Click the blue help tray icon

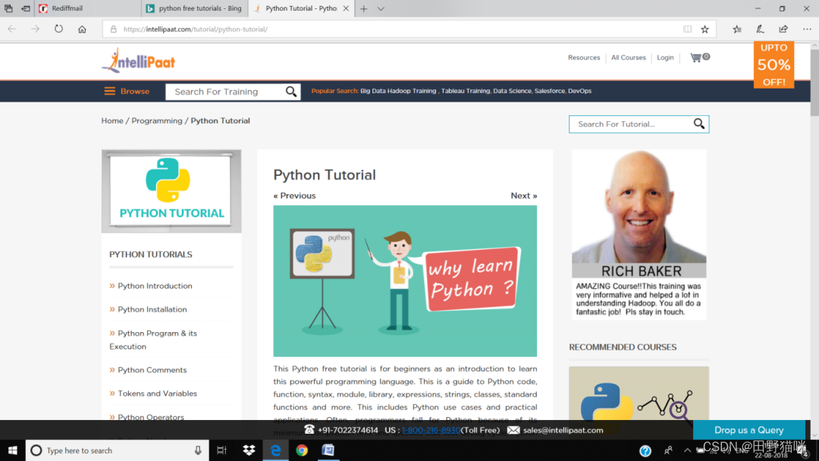(645, 450)
